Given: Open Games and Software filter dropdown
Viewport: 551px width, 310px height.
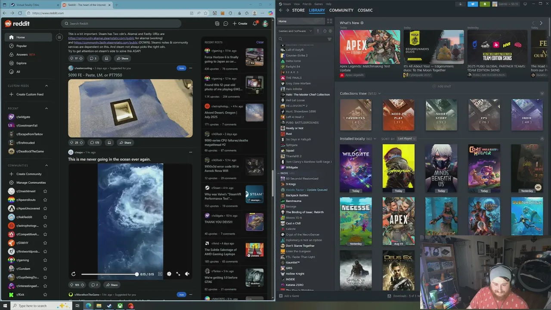Looking at the screenshot, I should [295, 31].
